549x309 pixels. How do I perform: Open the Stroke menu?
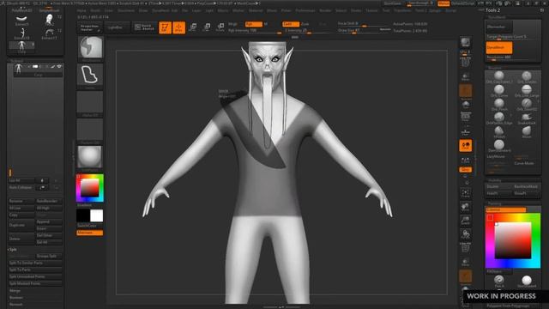click(x=356, y=10)
